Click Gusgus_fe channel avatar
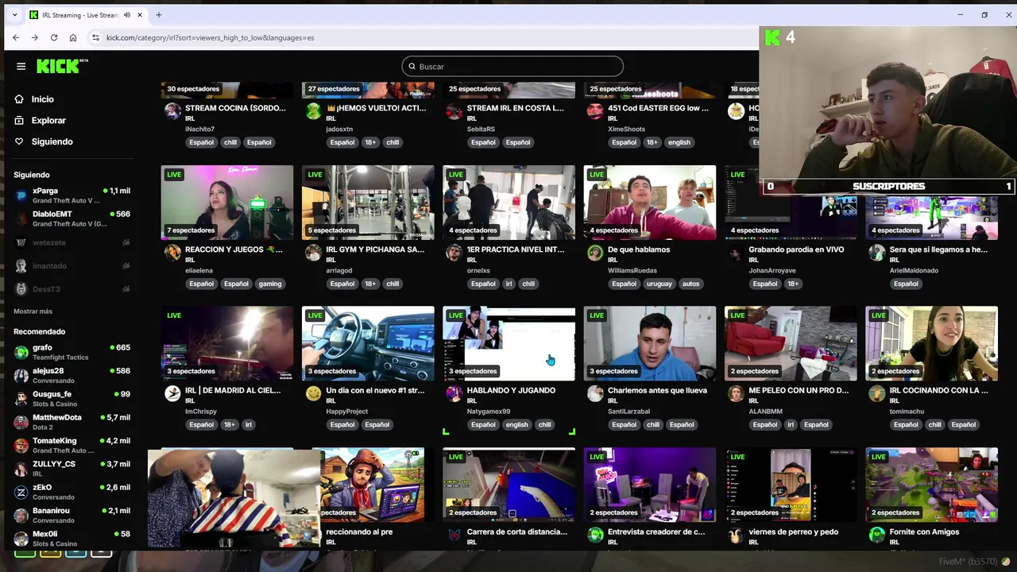This screenshot has width=1017, height=572. (21, 399)
